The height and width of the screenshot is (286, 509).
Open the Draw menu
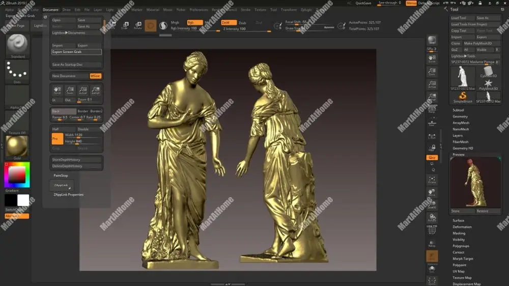[67, 10]
